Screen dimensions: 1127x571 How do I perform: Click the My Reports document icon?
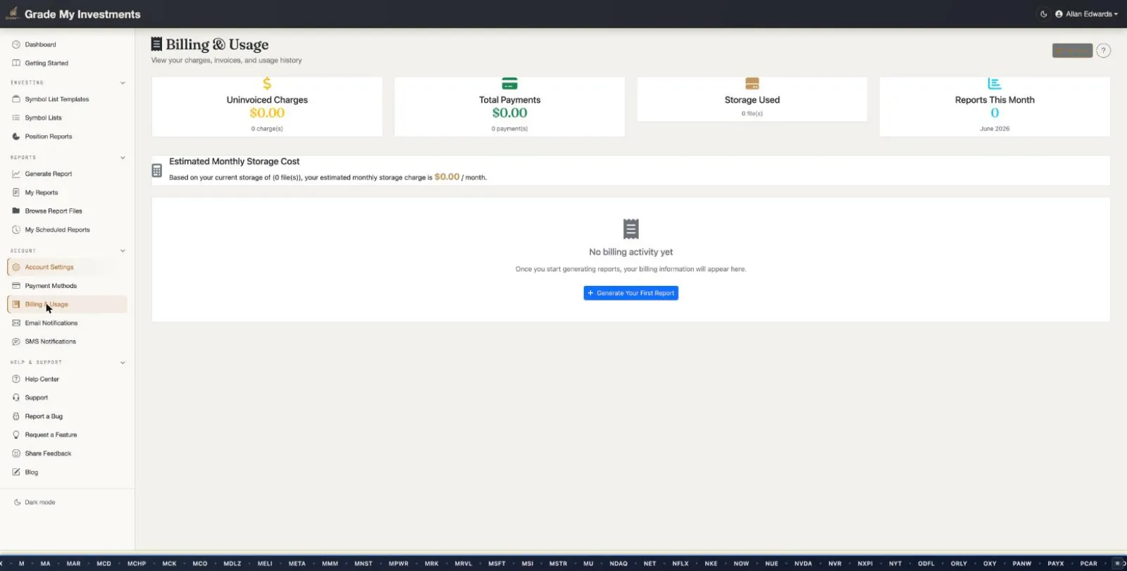pyautogui.click(x=16, y=192)
